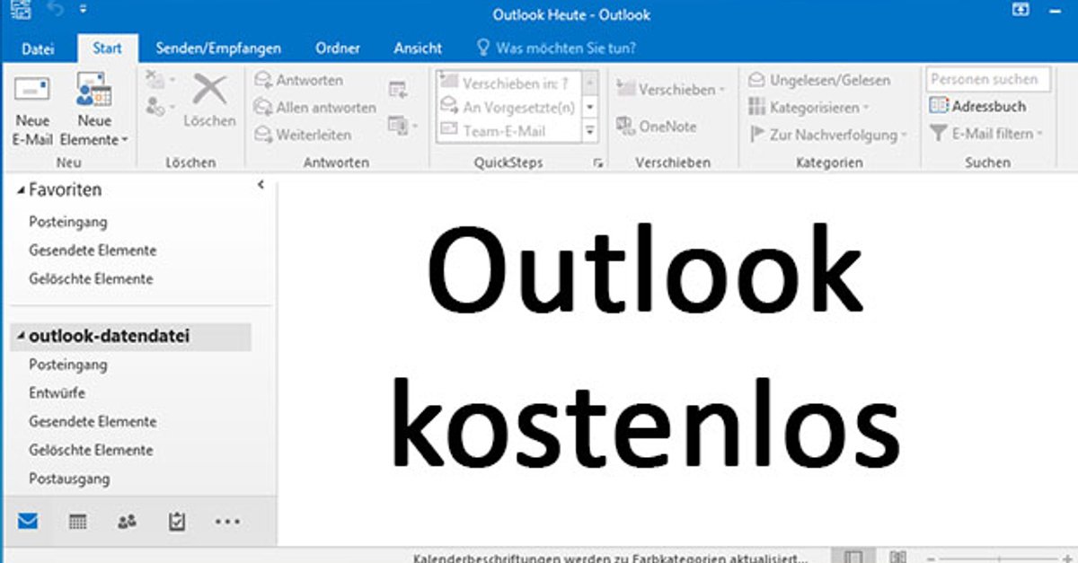Minimize the folder pane with the arrow
The image size is (1078, 563).
coord(261,185)
